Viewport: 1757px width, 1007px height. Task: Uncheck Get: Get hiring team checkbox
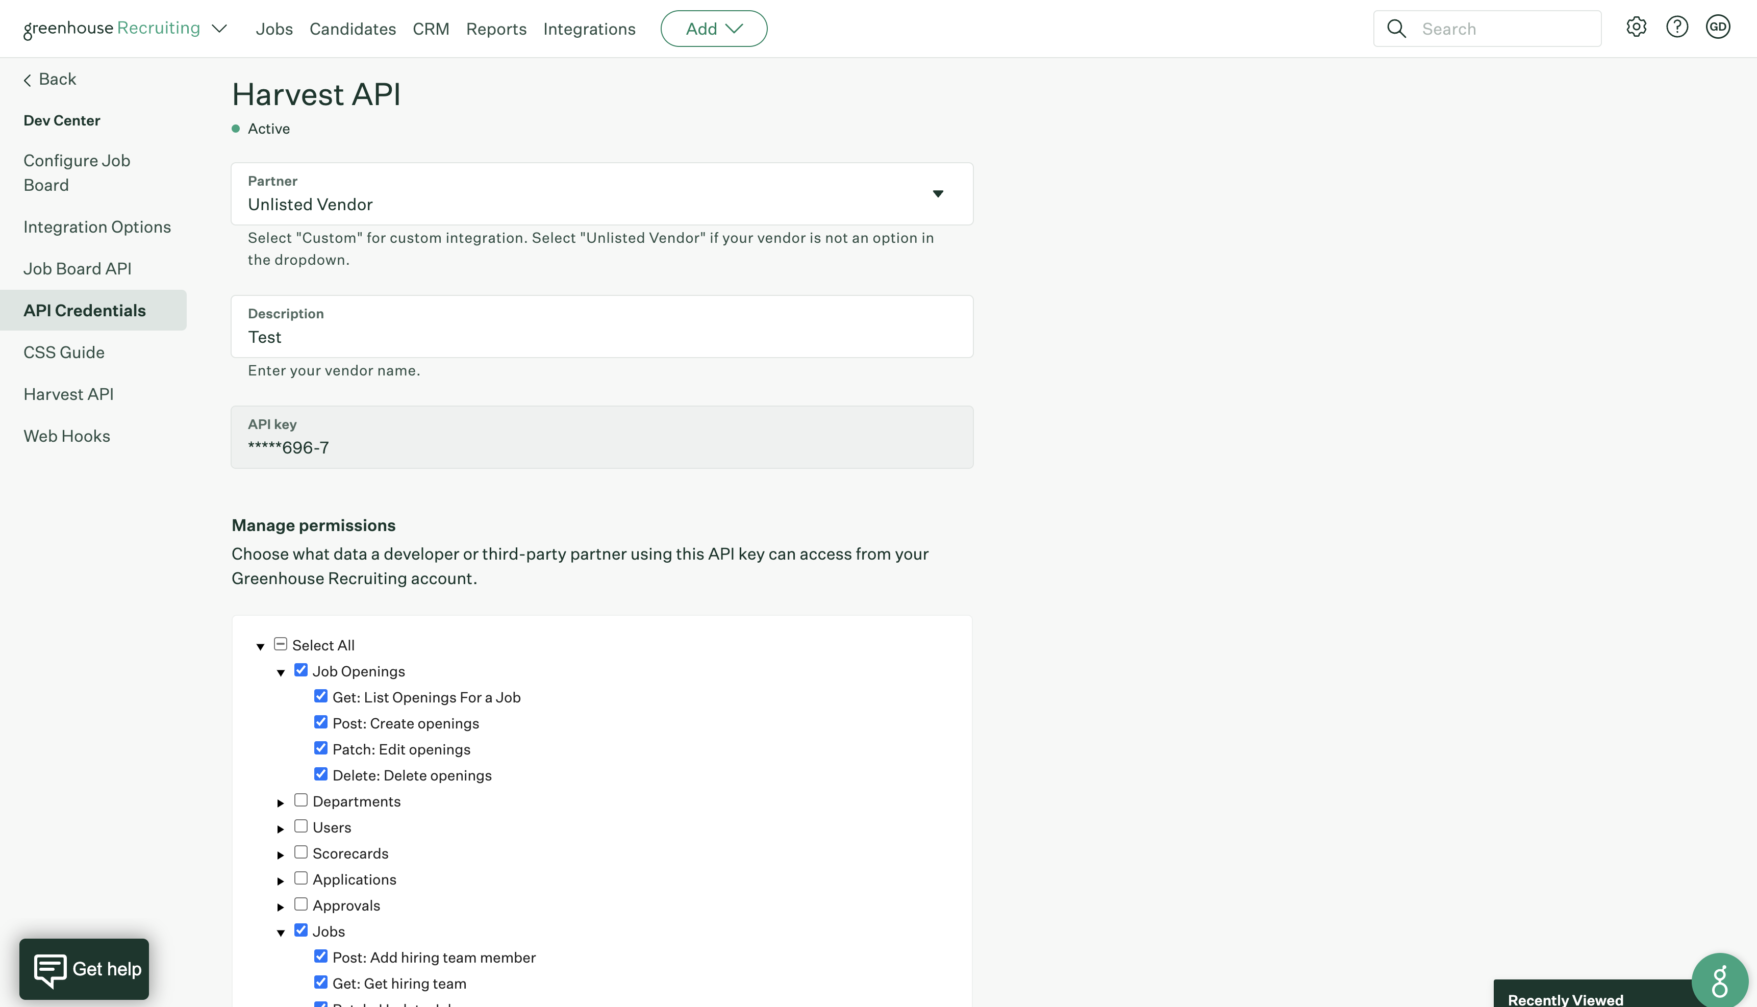[x=321, y=982]
